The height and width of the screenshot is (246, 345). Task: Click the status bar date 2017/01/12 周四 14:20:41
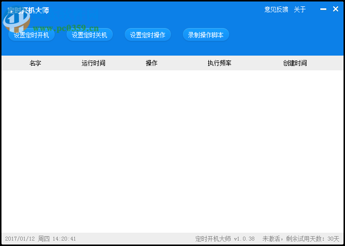(x=40, y=239)
